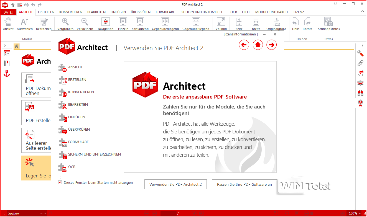Open the layers panel in right sidebar
The width and height of the screenshot is (367, 217).
(x=360, y=83)
